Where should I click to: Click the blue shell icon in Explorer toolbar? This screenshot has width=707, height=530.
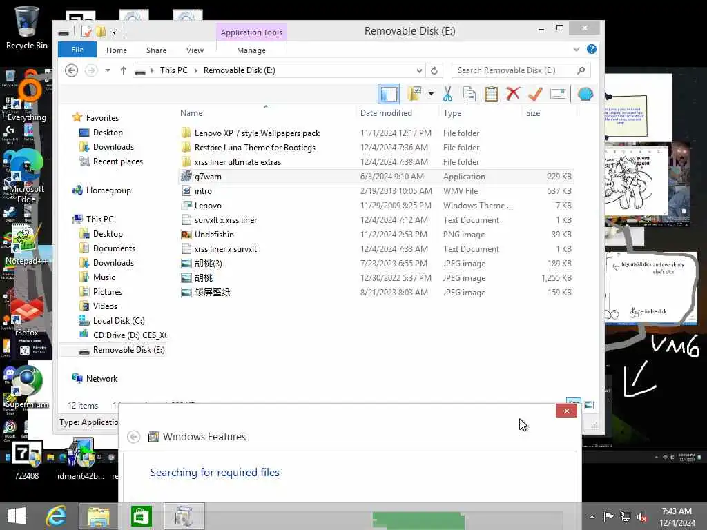[585, 94]
